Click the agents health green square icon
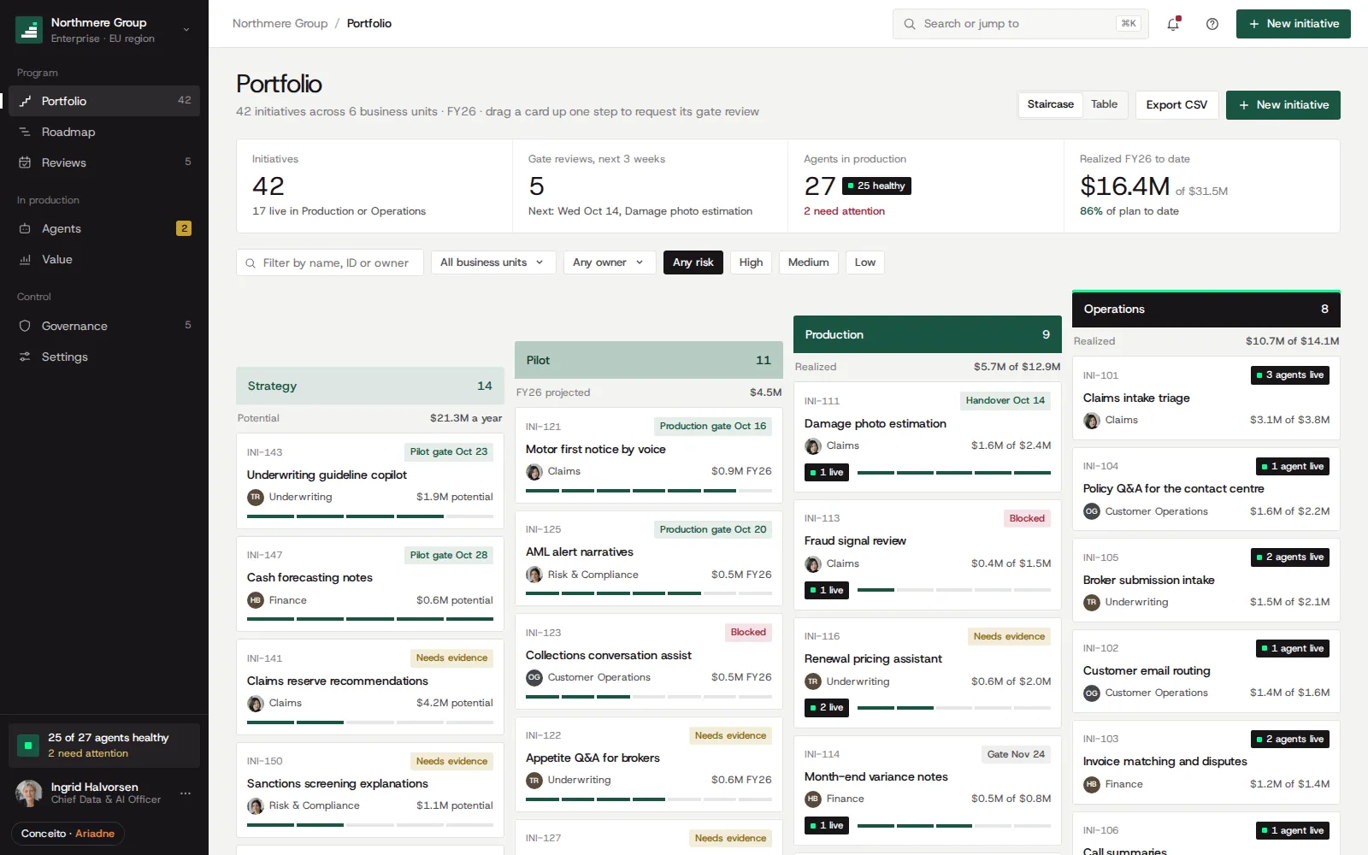The height and width of the screenshot is (855, 1368). point(28,746)
